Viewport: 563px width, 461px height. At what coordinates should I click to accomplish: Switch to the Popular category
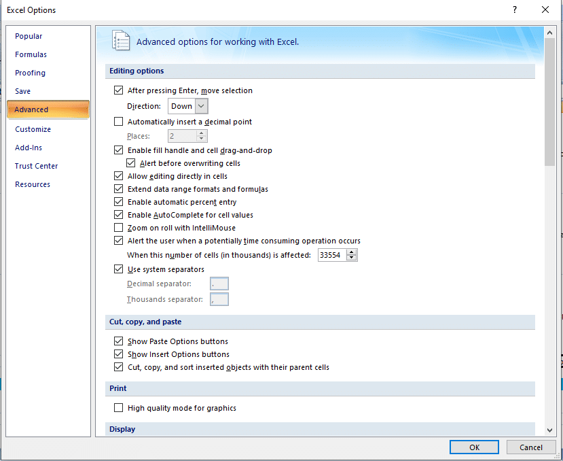point(28,35)
